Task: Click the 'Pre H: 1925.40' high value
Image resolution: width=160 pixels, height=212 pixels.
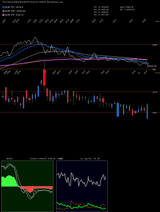Action: [101, 10]
